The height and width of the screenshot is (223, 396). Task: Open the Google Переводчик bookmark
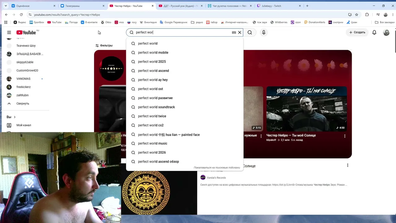coord(174,22)
